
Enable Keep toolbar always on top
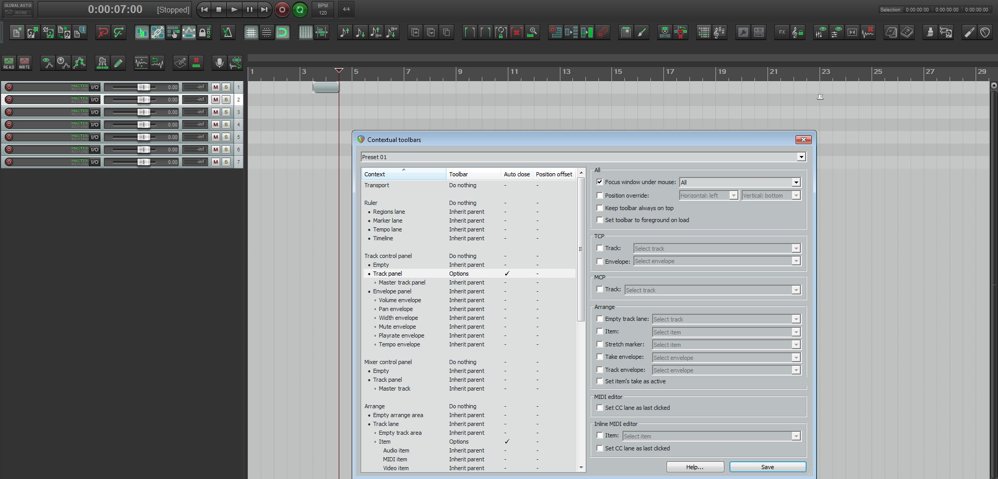click(x=599, y=208)
